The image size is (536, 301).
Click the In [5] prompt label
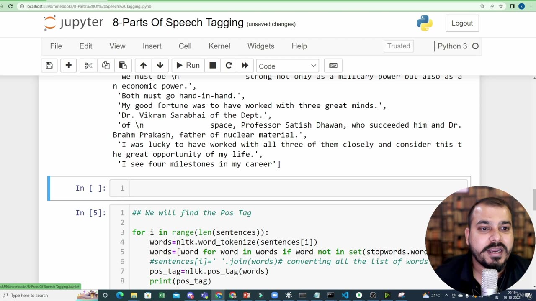(91, 213)
